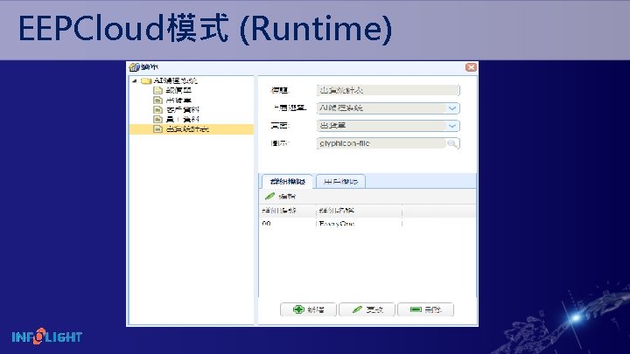Click the 群組名稱 column header

[x=359, y=211]
